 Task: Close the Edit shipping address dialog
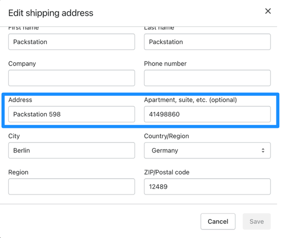click(x=268, y=11)
